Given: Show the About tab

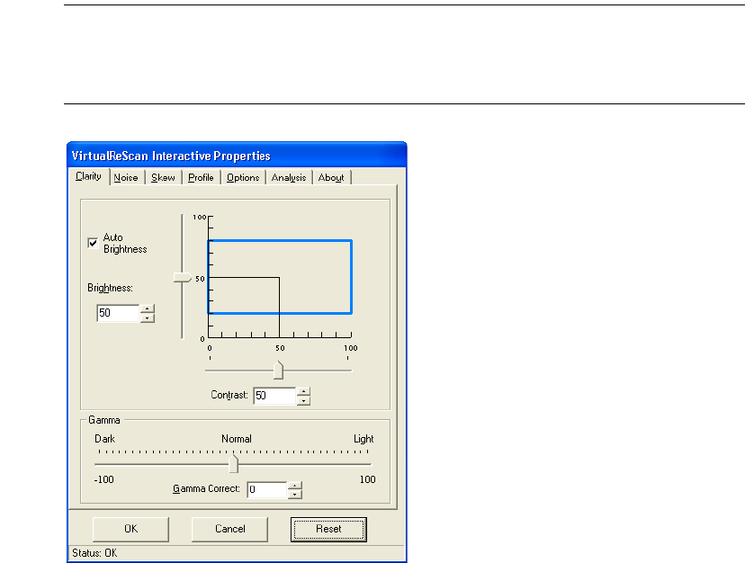Looking at the screenshot, I should click(x=331, y=178).
